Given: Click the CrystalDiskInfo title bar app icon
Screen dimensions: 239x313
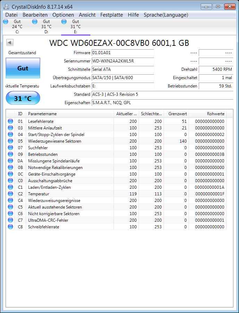Looking at the screenshot, I should click(x=7, y=7).
